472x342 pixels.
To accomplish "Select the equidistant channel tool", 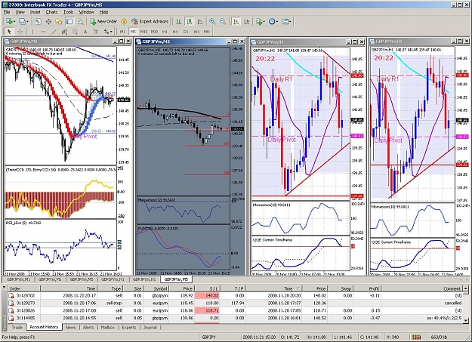I will coord(64,31).
